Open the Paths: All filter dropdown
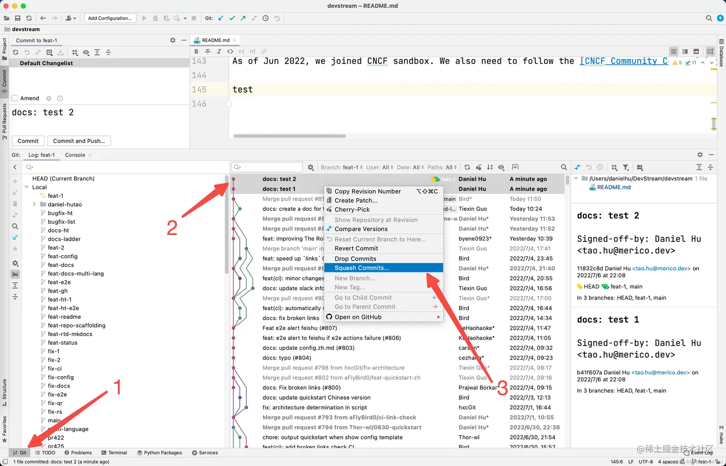Image resolution: width=726 pixels, height=466 pixels. 442,167
